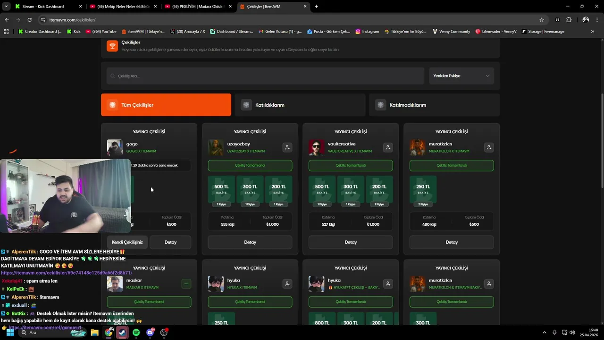
Task: Open File Explorer from taskbar
Action: tap(94, 332)
